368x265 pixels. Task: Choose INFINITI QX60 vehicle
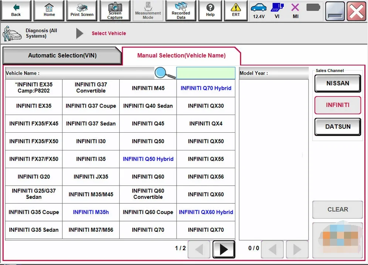click(206, 194)
